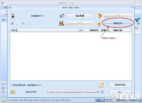This screenshot has height=103, width=142.
Task: Click the file info icon in the toolbar
Action: tap(29, 24)
